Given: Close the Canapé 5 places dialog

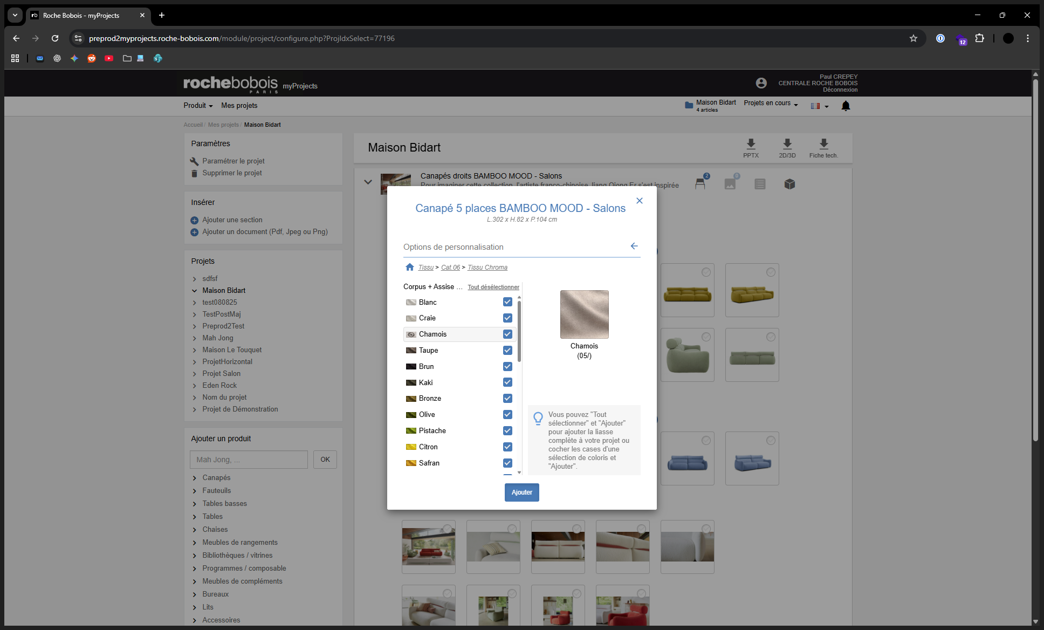Looking at the screenshot, I should tap(639, 201).
